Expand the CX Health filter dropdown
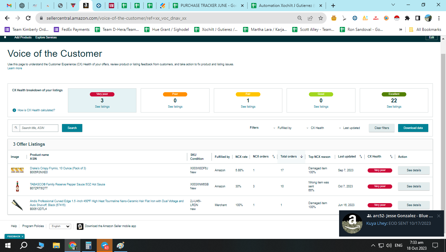The width and height of the screenshot is (446, 252). (315, 128)
